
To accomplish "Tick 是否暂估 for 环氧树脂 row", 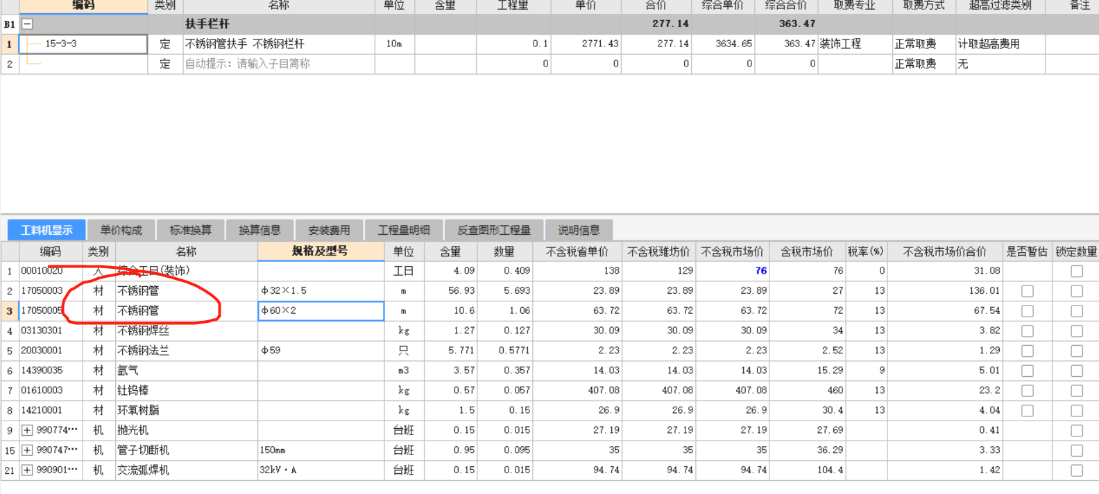I will (1028, 411).
